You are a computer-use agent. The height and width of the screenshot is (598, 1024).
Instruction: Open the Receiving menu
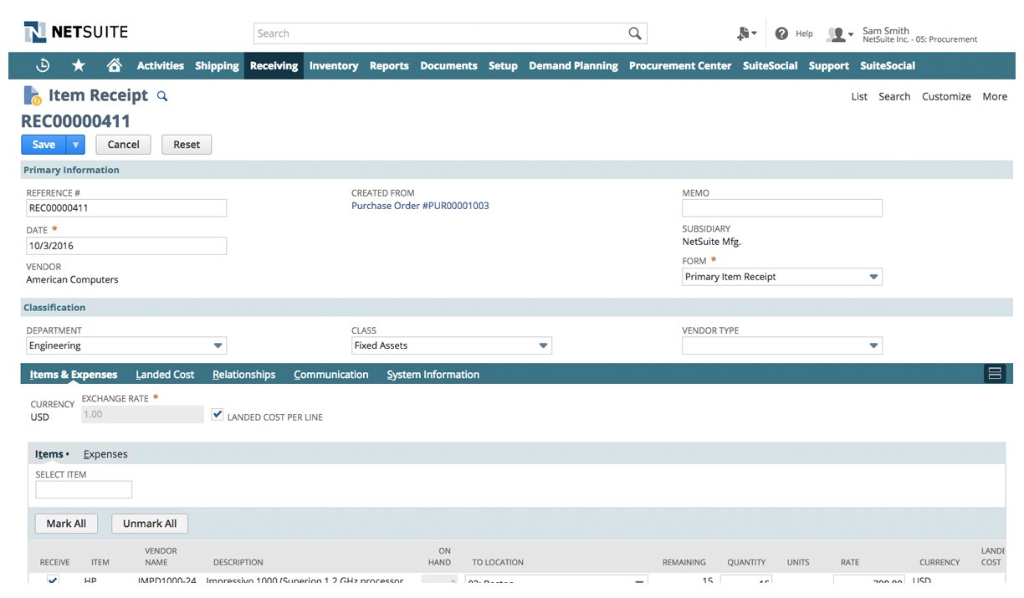coord(274,65)
